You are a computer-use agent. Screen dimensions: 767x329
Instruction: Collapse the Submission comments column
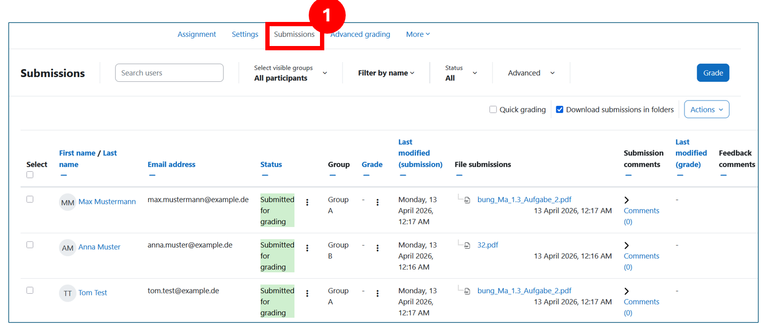click(x=628, y=175)
